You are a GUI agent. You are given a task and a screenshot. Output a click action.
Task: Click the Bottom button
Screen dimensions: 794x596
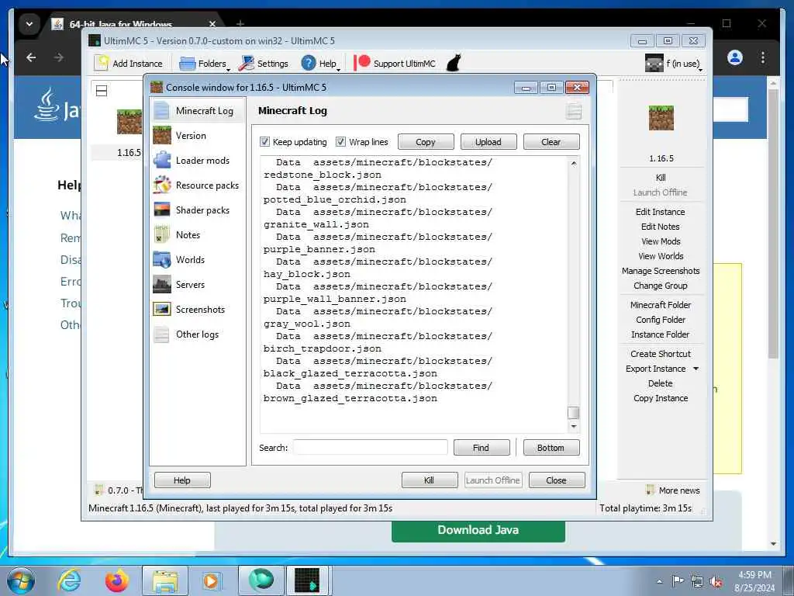coord(551,448)
